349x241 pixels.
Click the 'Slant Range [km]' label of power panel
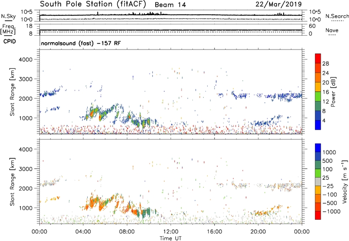pyautogui.click(x=12, y=92)
